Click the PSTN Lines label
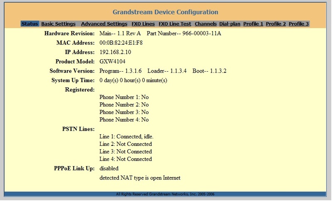This screenshot has width=332, height=201. point(78,129)
